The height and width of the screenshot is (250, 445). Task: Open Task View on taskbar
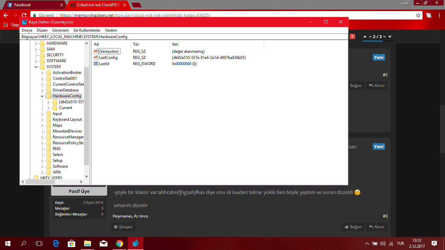39,243
